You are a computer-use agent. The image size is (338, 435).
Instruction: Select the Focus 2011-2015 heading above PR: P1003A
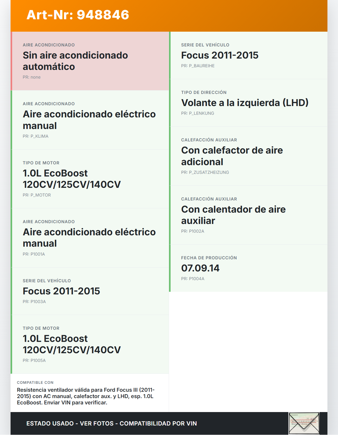(x=61, y=291)
